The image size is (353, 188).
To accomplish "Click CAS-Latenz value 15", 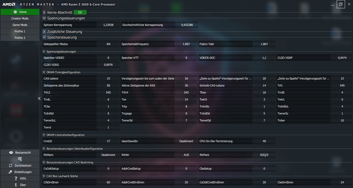I will pyautogui.click(x=108, y=78).
